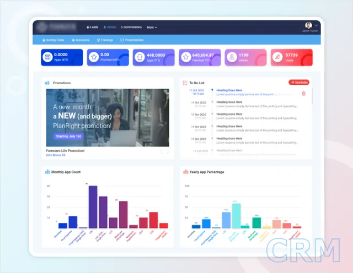Switch to the Commissions menu item
The width and height of the screenshot is (353, 273).
[x=131, y=27]
